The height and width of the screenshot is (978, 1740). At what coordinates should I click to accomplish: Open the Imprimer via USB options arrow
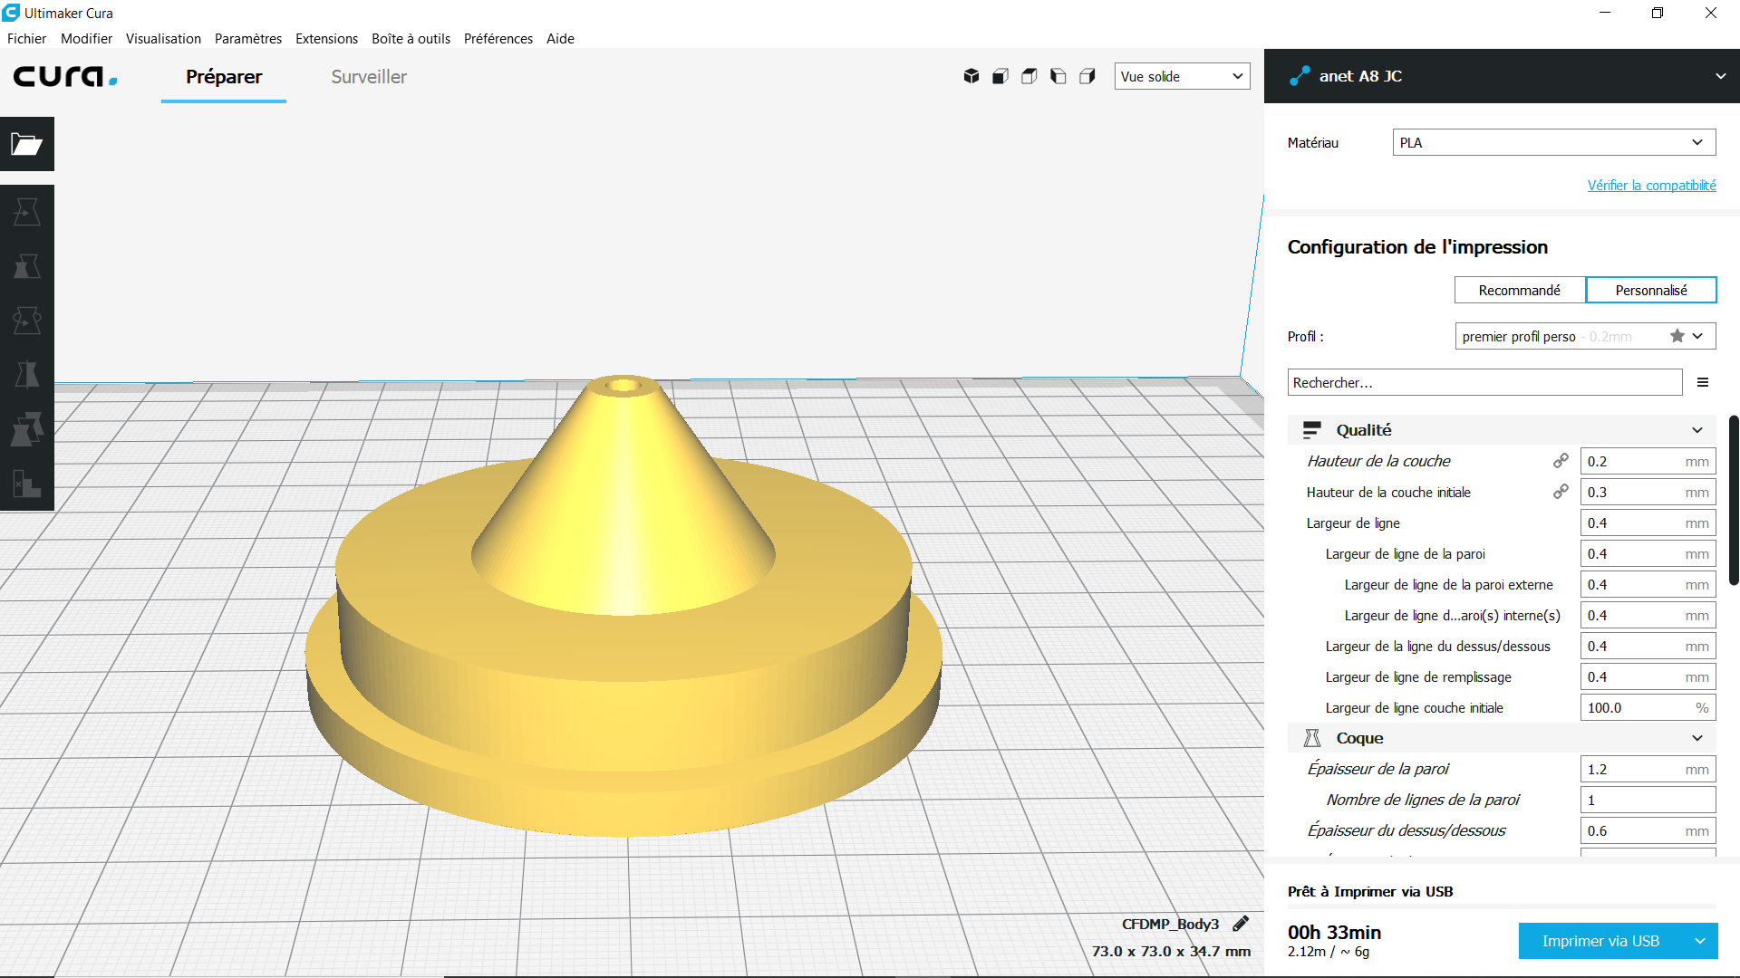coord(1700,941)
